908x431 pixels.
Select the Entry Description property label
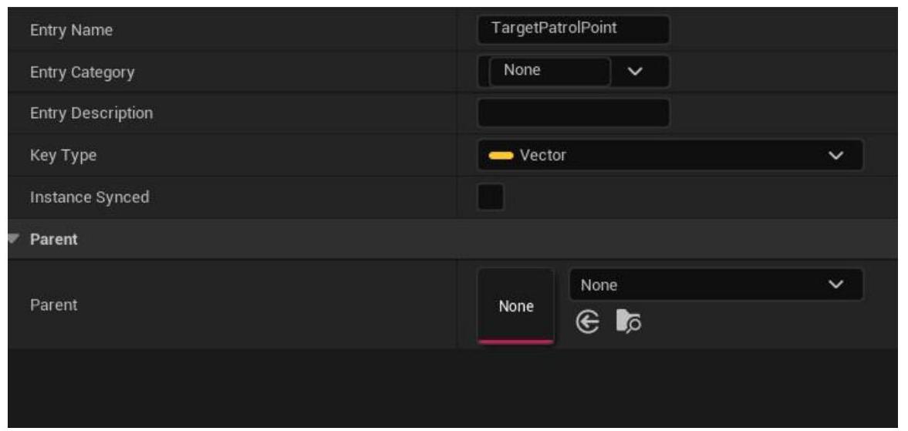[x=91, y=113]
